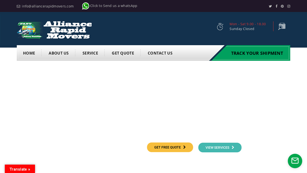Click the info@alliancerapidmovers.com email link

(48, 6)
